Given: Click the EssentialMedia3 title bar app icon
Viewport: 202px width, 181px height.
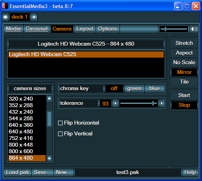Looking at the screenshot, I should [x=5, y=6].
